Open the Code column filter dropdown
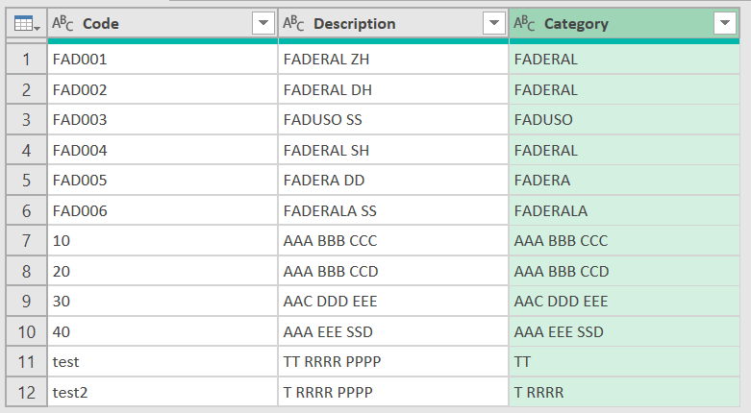The width and height of the screenshot is (751, 413). point(263,23)
